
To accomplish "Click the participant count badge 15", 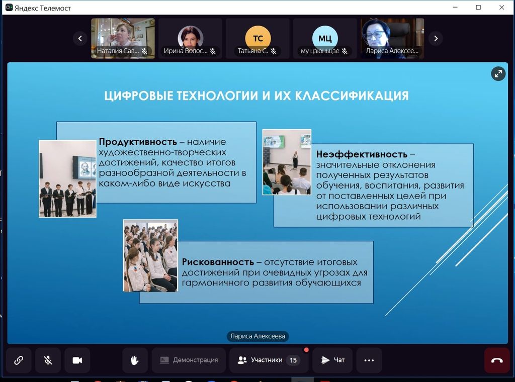I will (293, 360).
